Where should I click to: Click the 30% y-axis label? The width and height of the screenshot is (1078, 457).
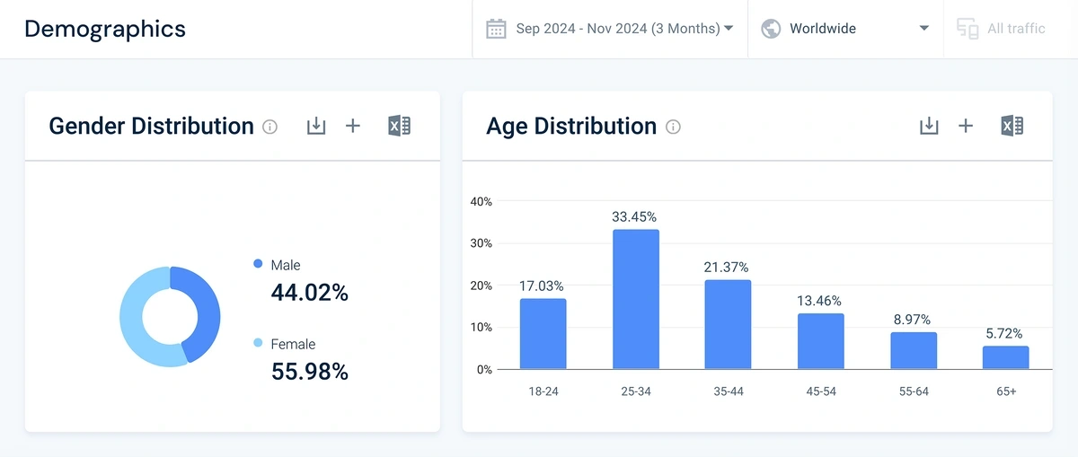[481, 243]
